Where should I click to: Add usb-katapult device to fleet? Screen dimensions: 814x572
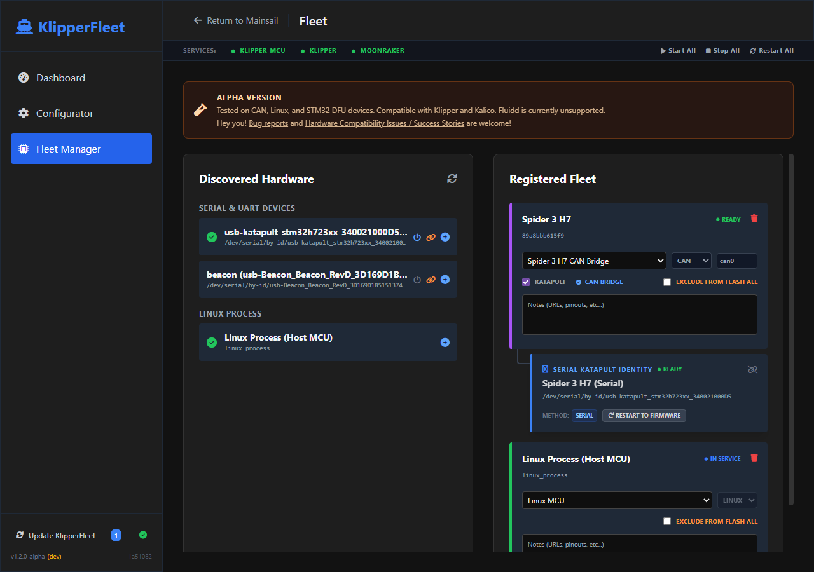pyautogui.click(x=445, y=237)
